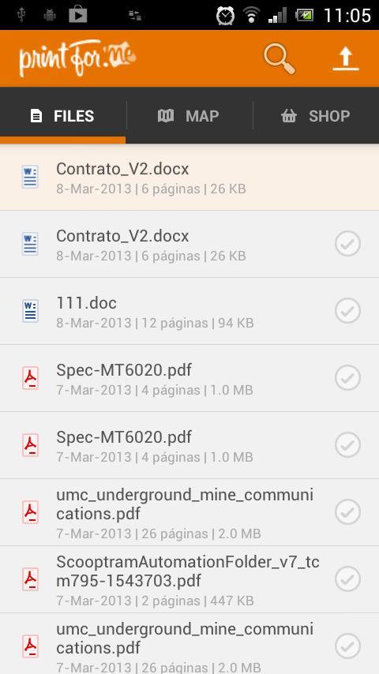Open the second Spec-MT6020.pdf file name

(124, 437)
